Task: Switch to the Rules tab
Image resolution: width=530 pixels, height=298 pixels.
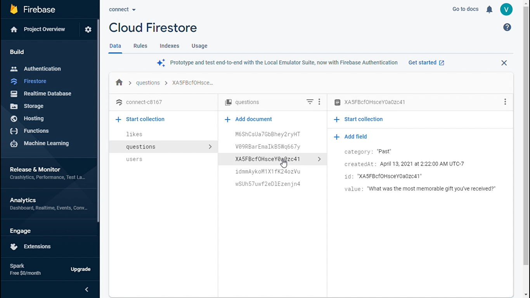Action: click(140, 46)
